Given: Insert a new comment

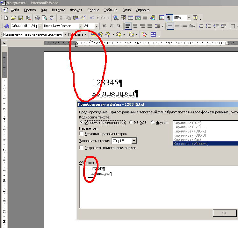Looking at the screenshot, I should click(x=132, y=34).
